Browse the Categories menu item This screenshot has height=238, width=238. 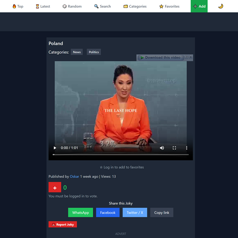(135, 6)
